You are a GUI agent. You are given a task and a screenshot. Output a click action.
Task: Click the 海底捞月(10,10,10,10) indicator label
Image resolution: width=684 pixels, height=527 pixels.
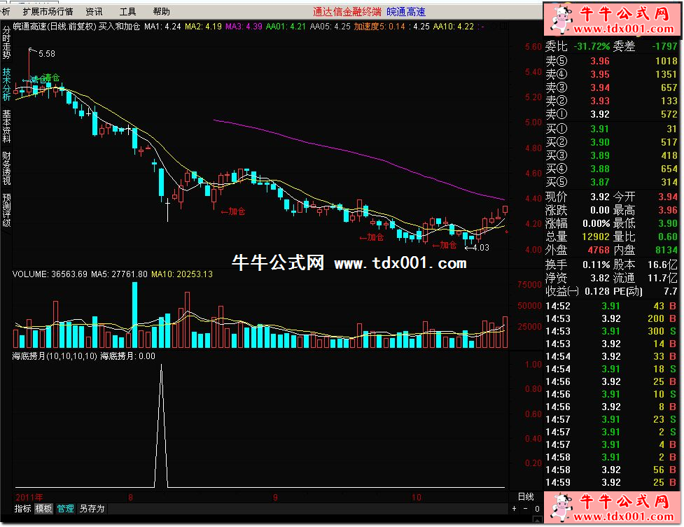click(55, 356)
